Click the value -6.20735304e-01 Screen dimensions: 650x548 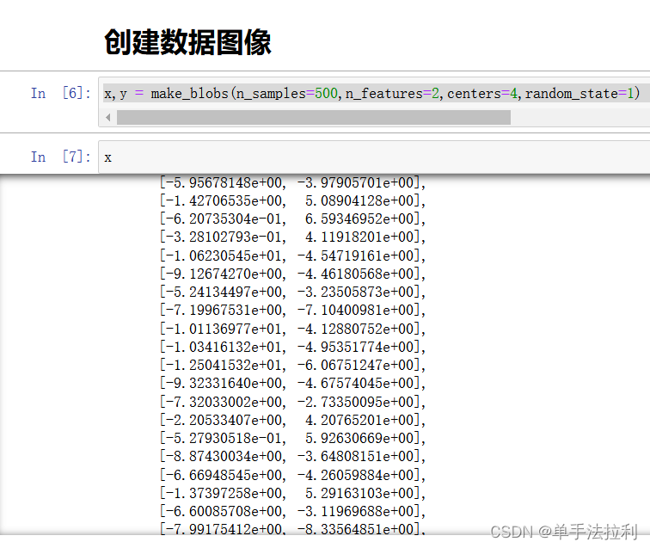[x=224, y=219]
